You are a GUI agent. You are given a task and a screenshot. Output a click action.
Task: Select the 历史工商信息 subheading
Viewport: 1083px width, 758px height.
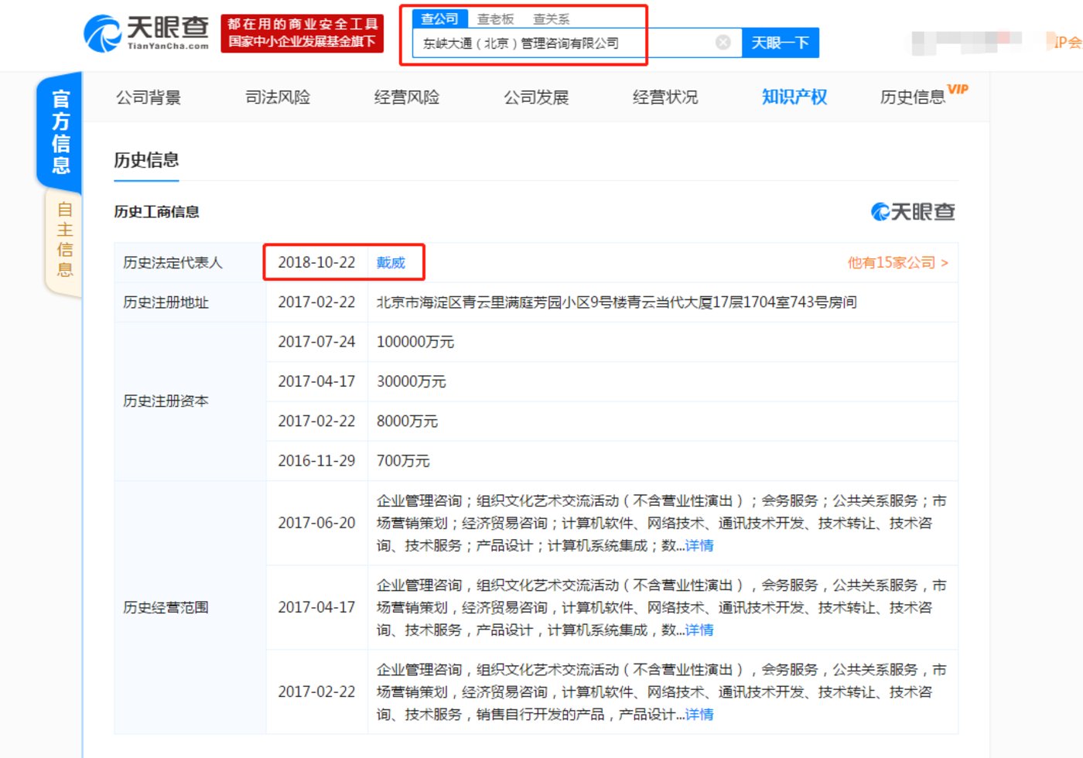pyautogui.click(x=156, y=212)
